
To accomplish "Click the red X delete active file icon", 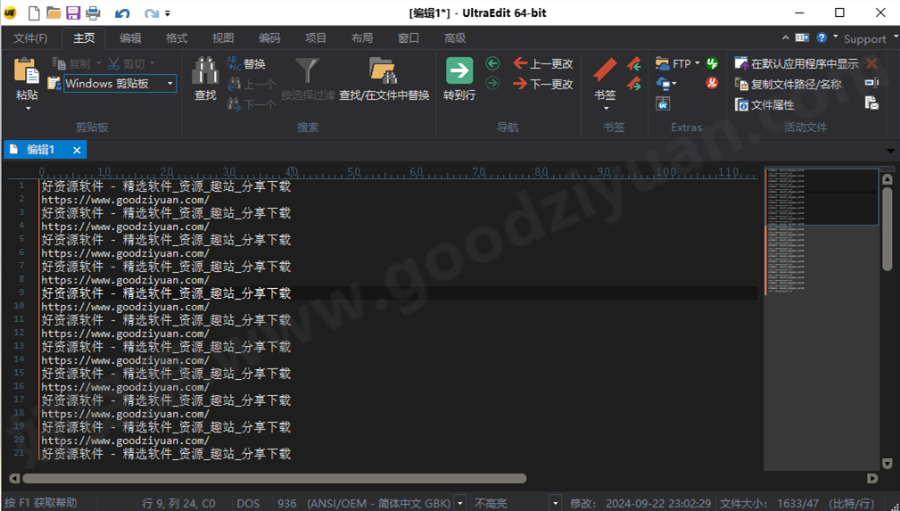I will tap(871, 63).
